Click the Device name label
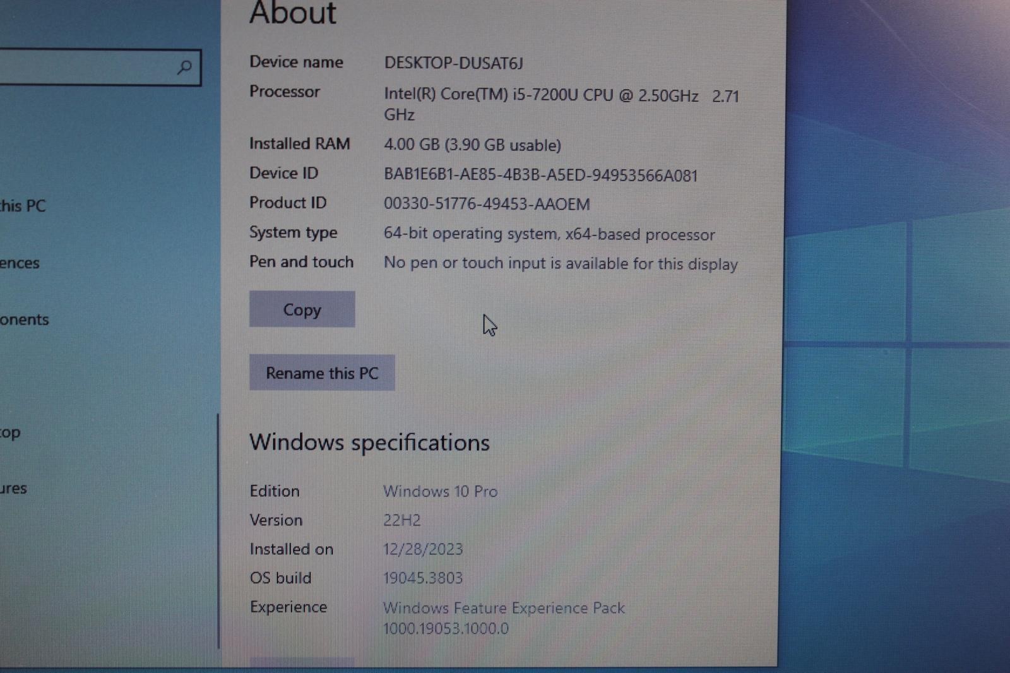Screen dimensions: 1010x673 click(x=296, y=62)
